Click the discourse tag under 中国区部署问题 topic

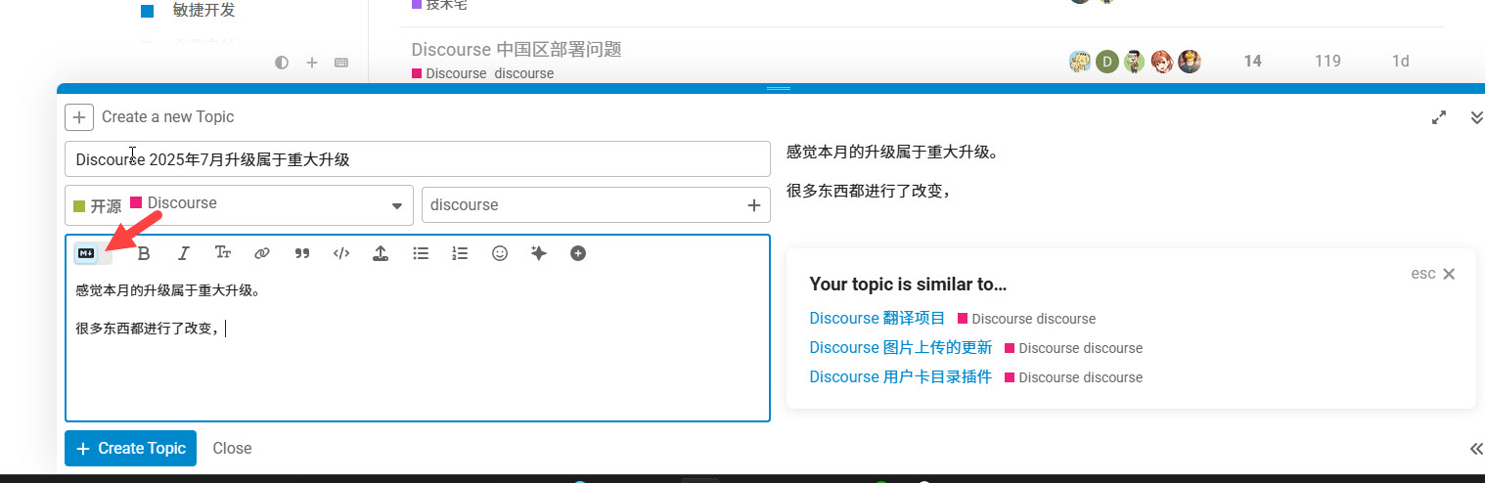click(523, 73)
